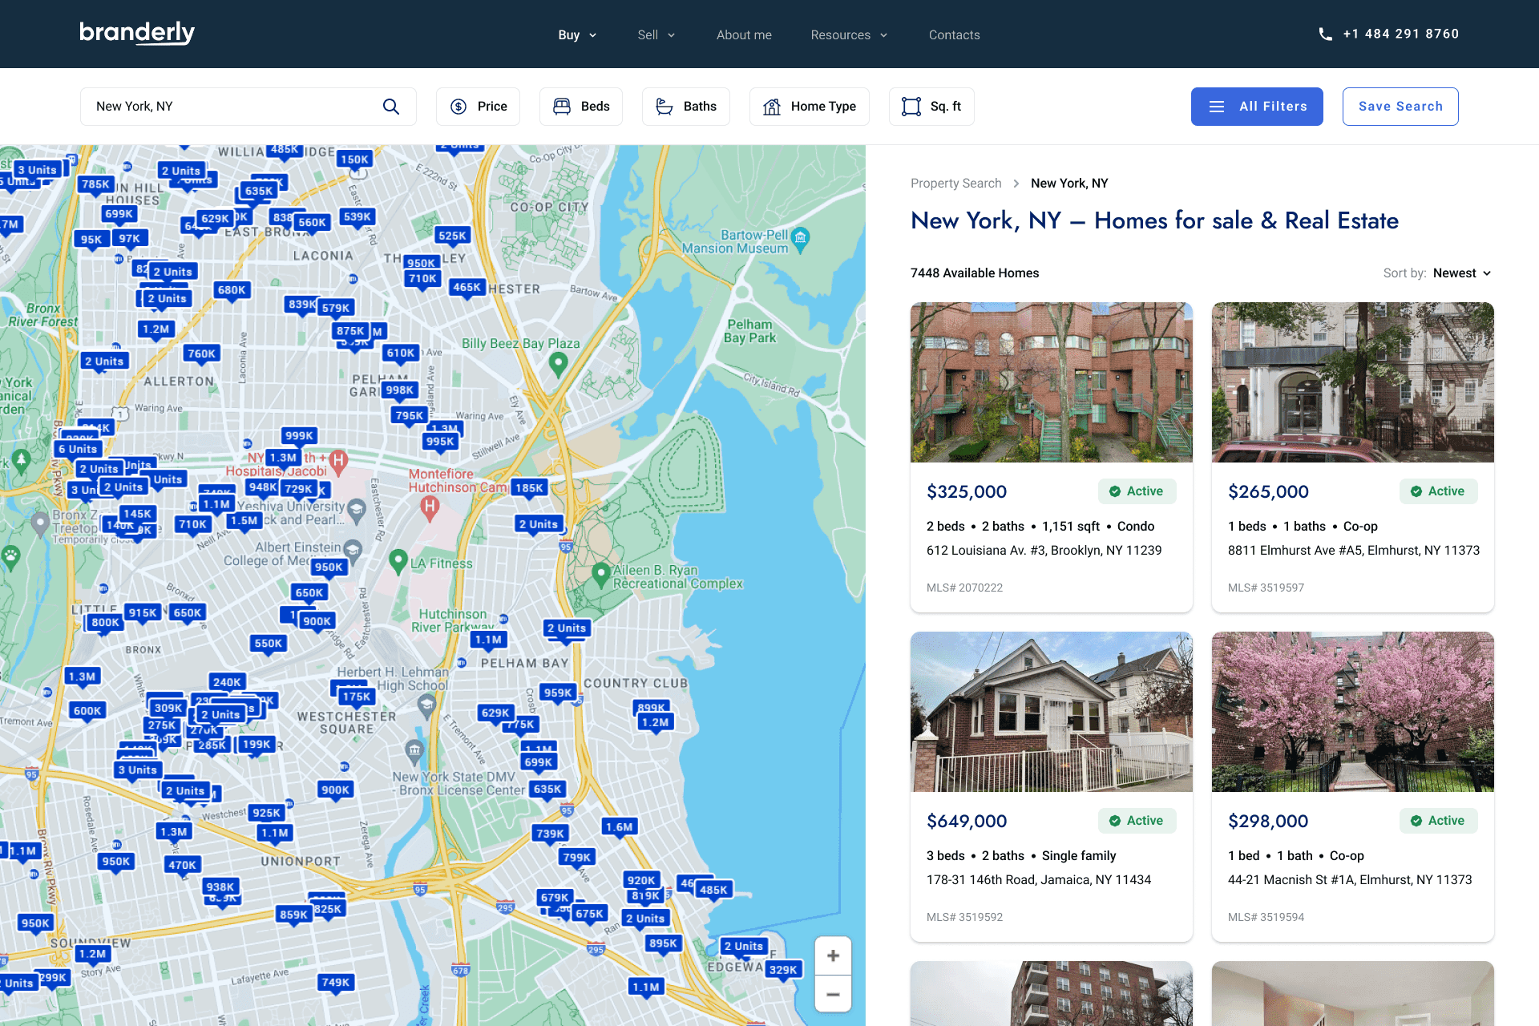Click the Bartow-Pell Mansion Museum marker
The height and width of the screenshot is (1026, 1539).
[x=801, y=237]
